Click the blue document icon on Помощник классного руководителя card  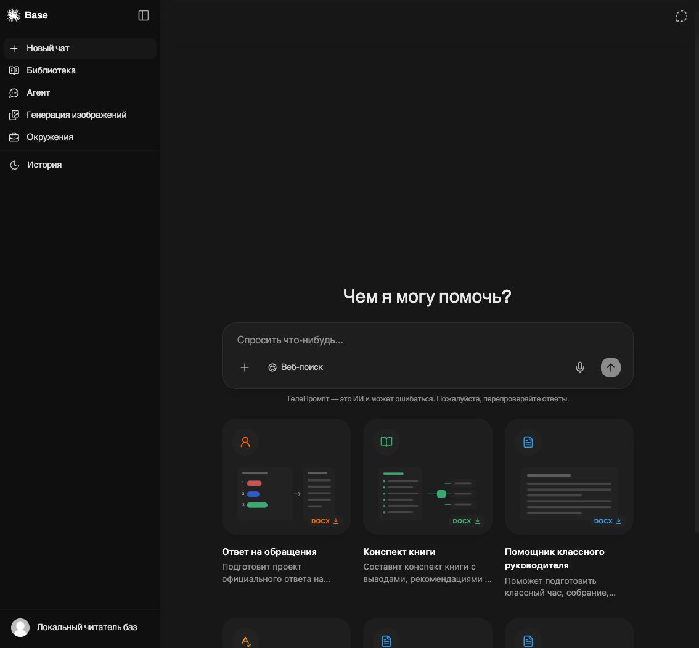(x=528, y=442)
